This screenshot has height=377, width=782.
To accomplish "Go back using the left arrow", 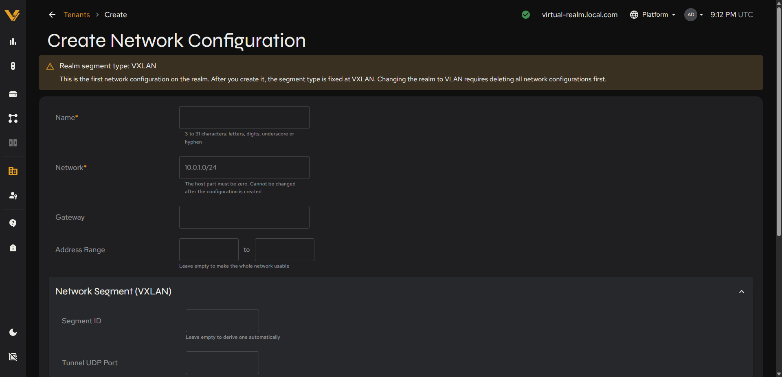I will point(52,15).
